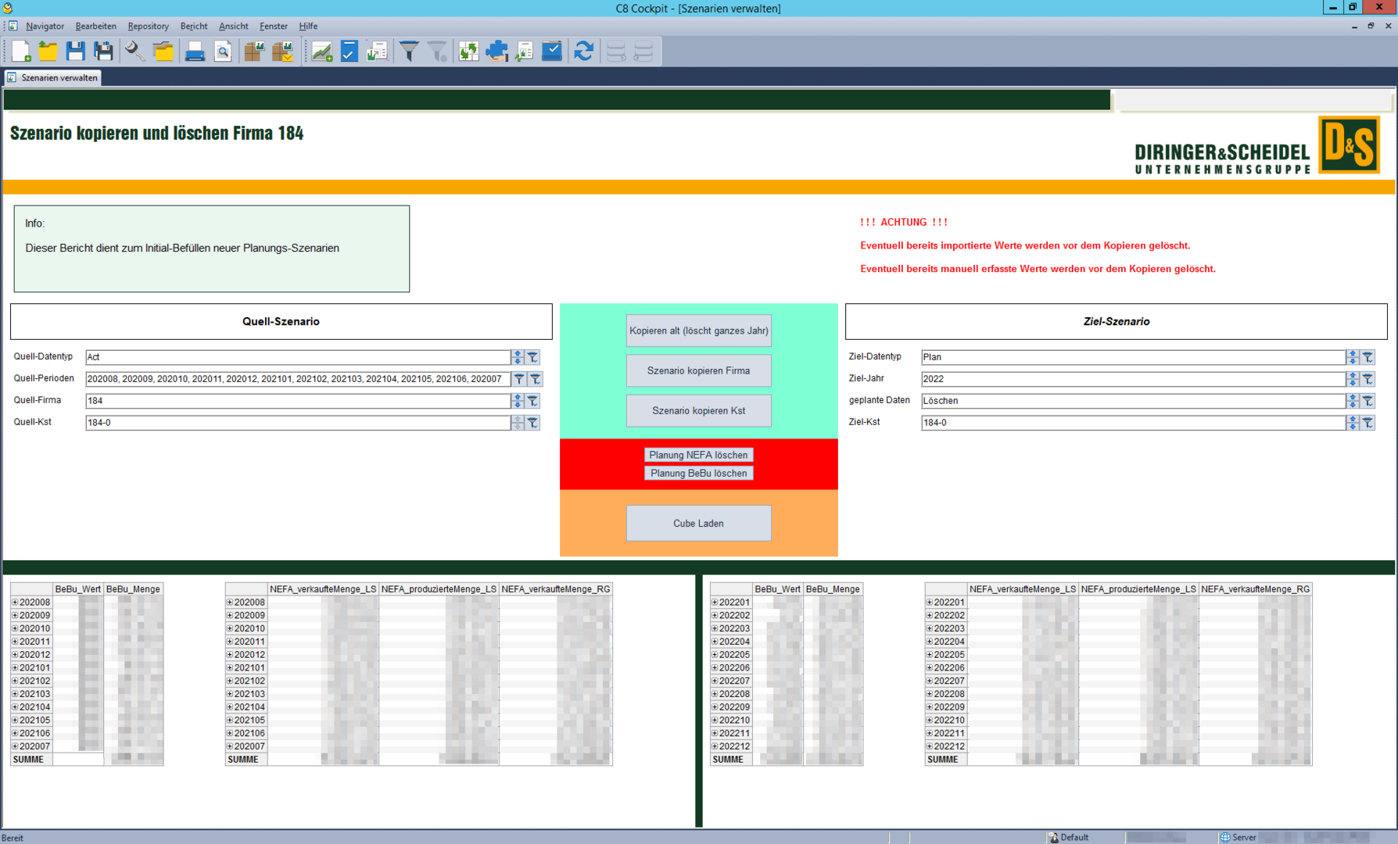Click the blue refresh arrows icon
The image size is (1398, 844).
click(x=583, y=52)
